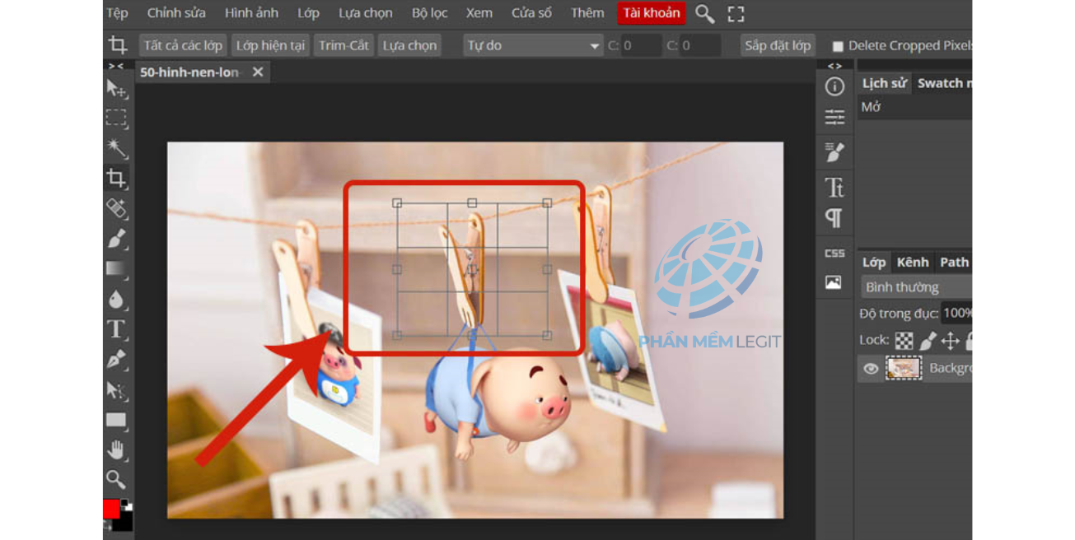Click the Độ trong đục 100% field
The image size is (1075, 540).
(x=956, y=314)
